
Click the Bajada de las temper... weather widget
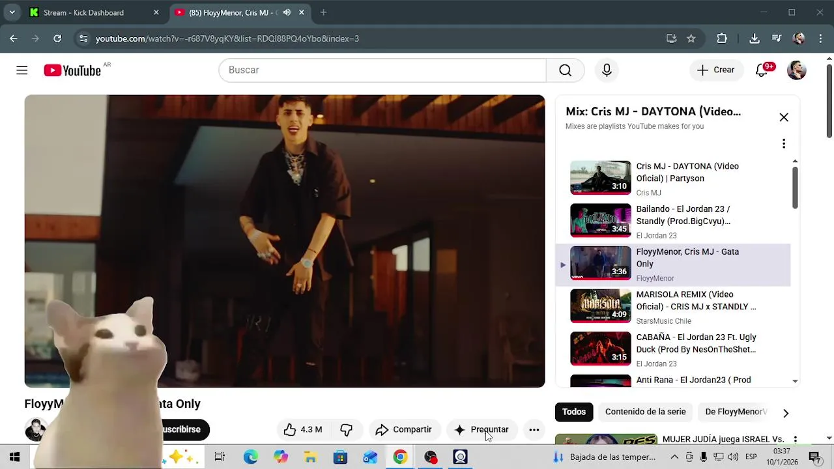click(x=605, y=457)
